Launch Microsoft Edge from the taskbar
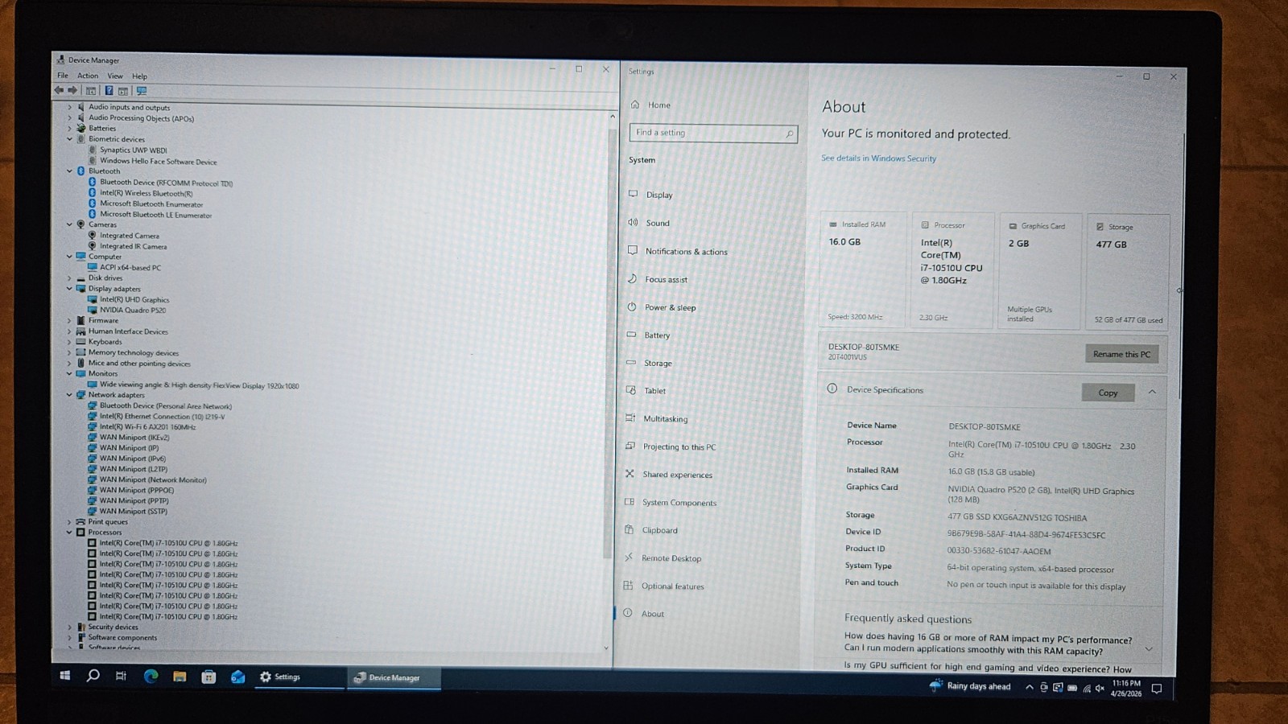Viewport: 1288px width, 724px height. pos(151,677)
